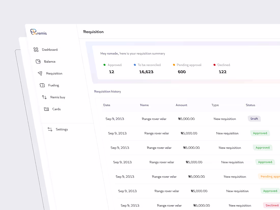This screenshot has width=280, height=210.
Task: Click the Draft status badge
Action: [x=254, y=118]
